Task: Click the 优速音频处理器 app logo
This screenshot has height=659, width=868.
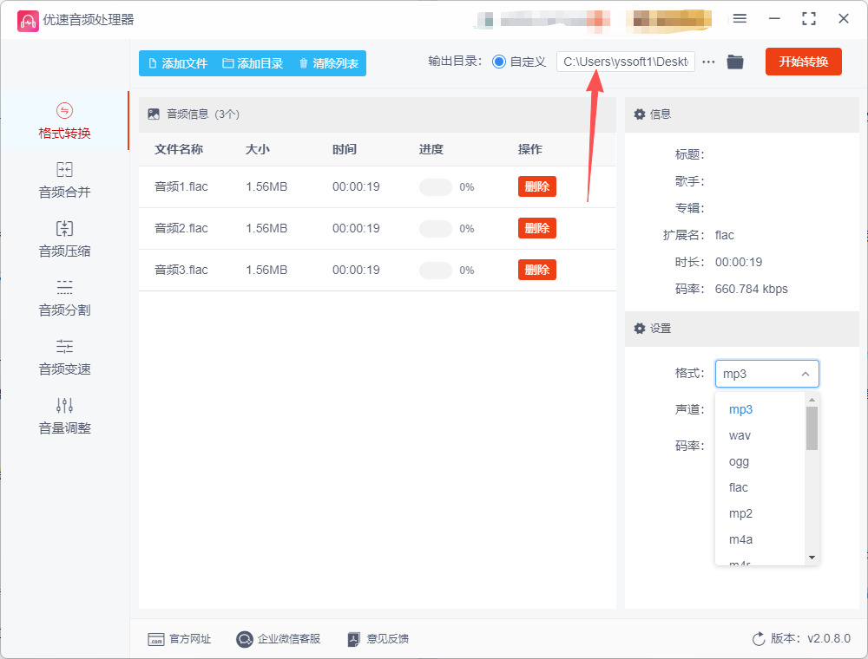Action: click(x=28, y=21)
